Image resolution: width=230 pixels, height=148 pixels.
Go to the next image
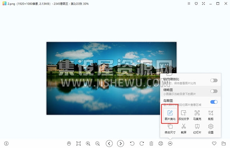click(x=120, y=144)
